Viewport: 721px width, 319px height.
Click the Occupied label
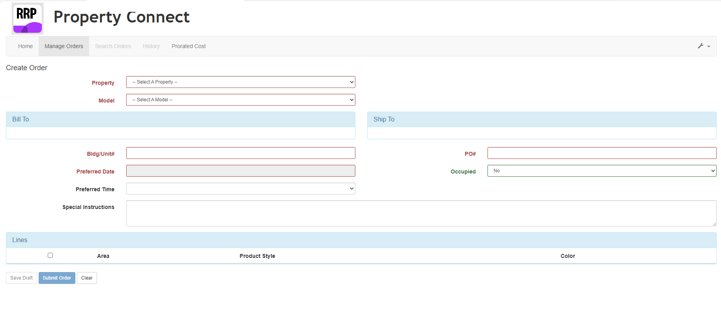463,172
